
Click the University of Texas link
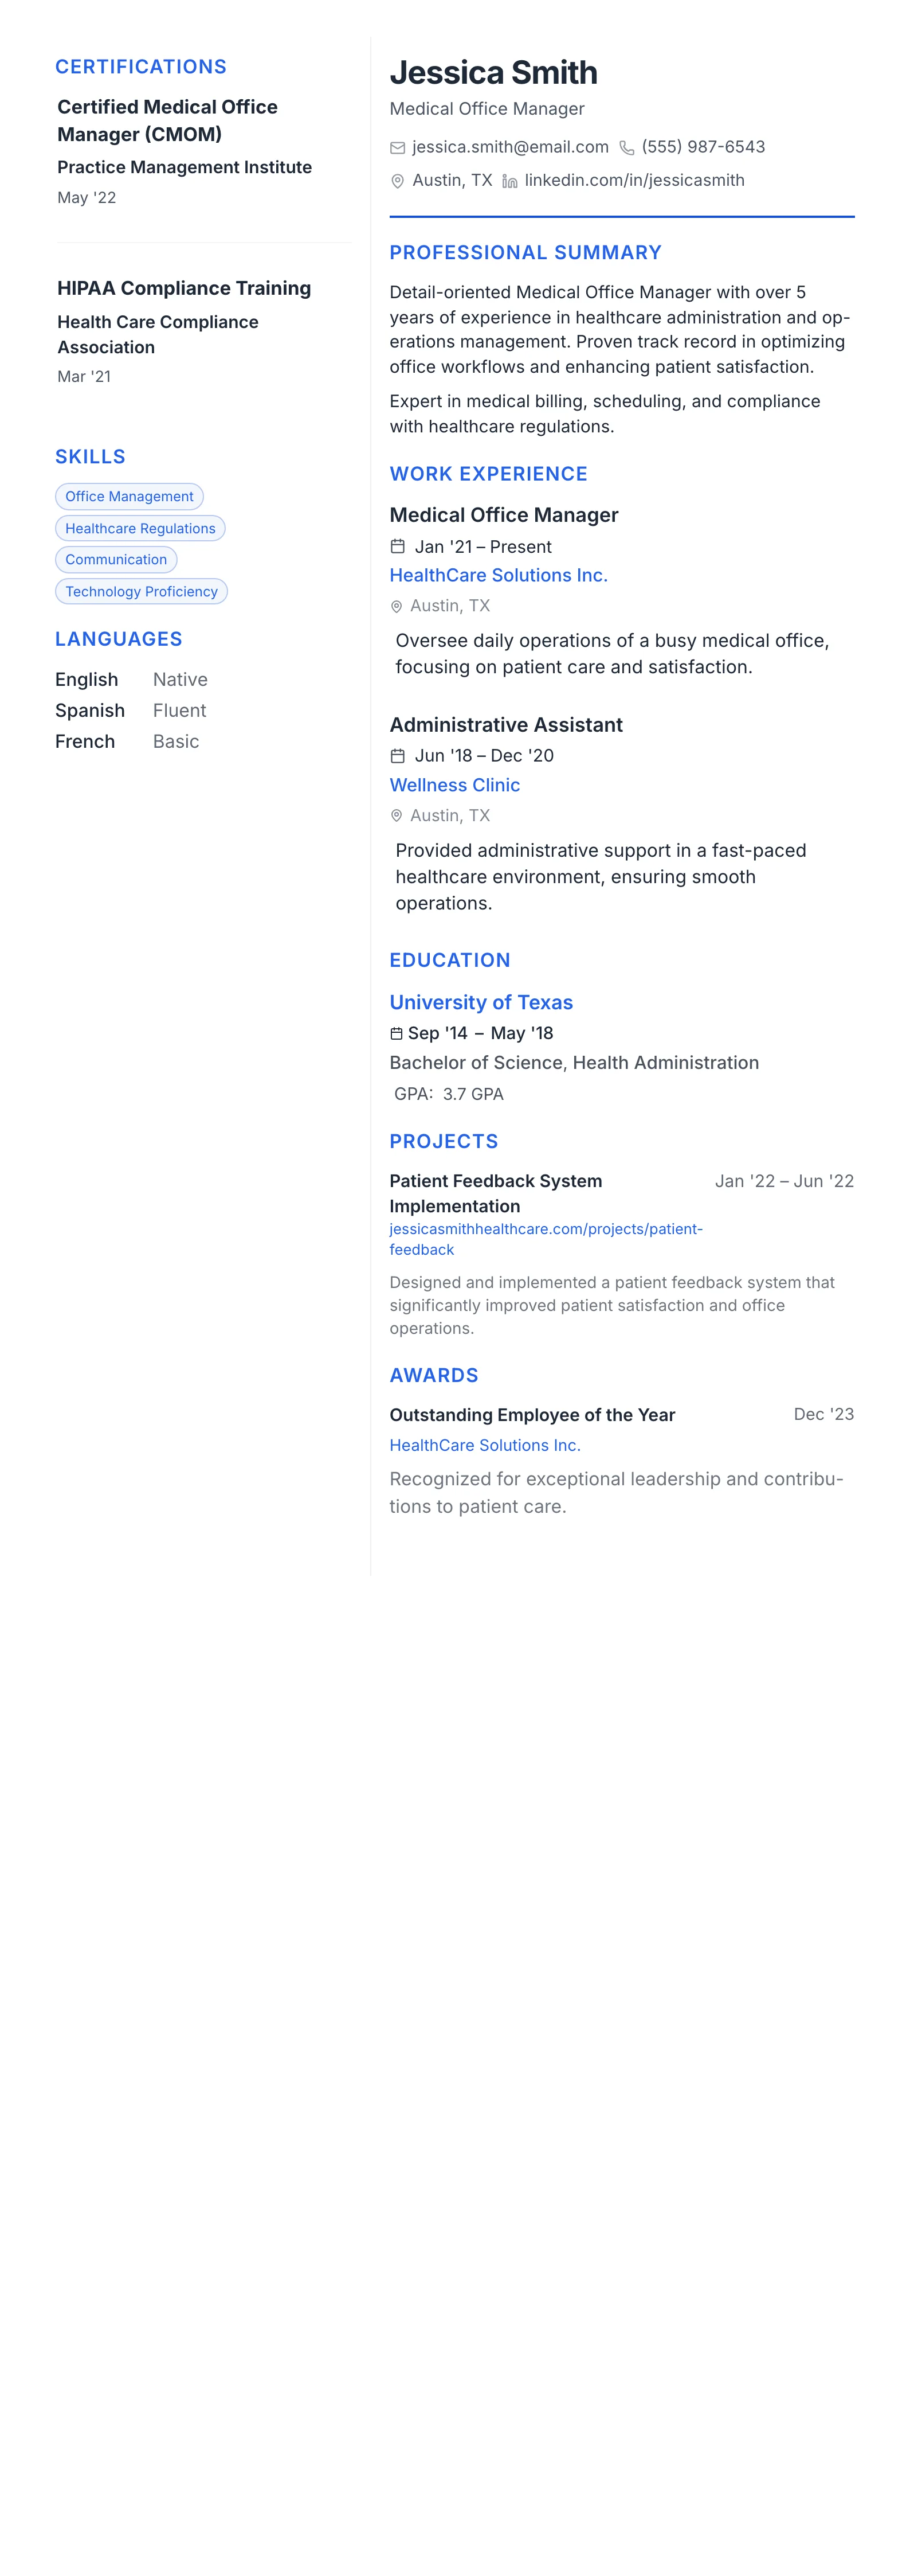tap(480, 1002)
